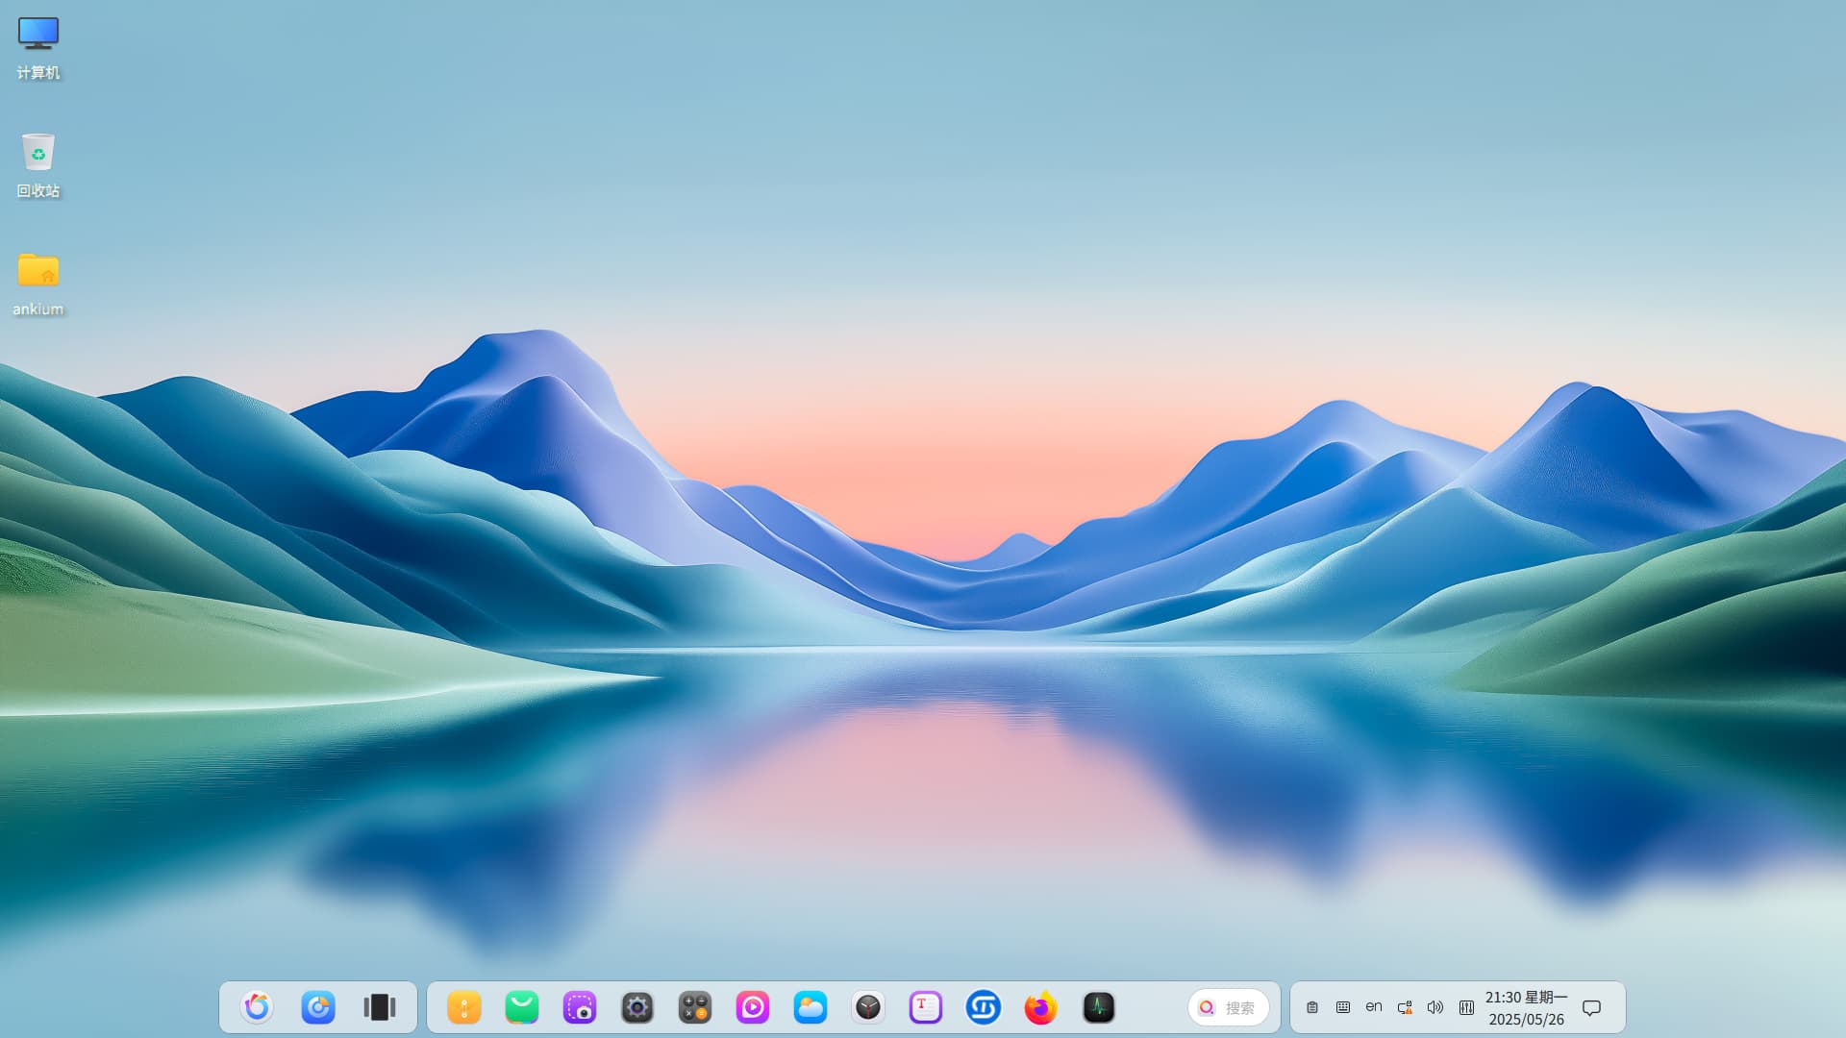Screen dimensions: 1846x1038
Task: Launch the calculator app
Action: click(695, 1007)
